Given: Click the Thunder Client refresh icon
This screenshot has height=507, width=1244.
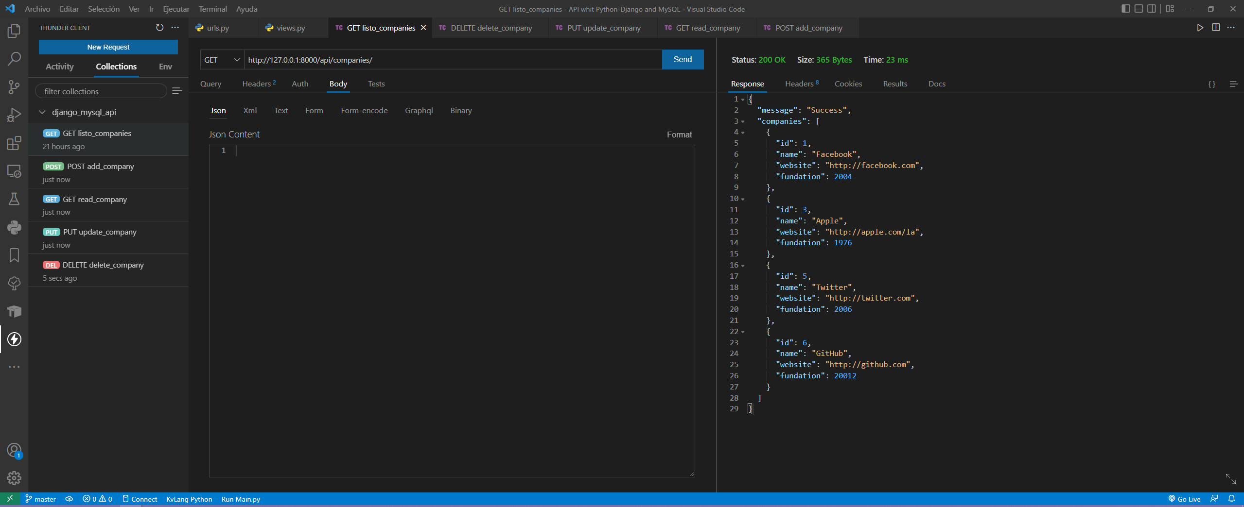Looking at the screenshot, I should (x=159, y=28).
